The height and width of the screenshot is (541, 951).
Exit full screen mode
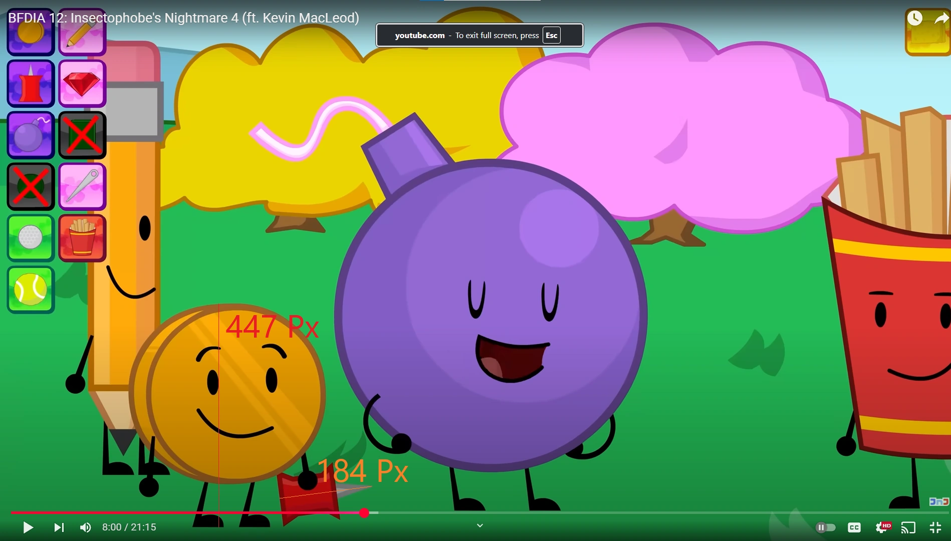[935, 527]
